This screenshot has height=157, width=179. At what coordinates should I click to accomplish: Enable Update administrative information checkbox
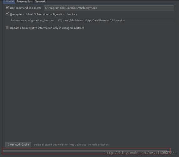click(7, 28)
